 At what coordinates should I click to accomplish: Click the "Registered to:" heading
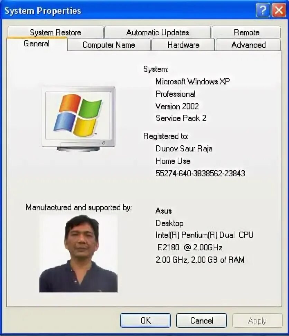tap(166, 136)
